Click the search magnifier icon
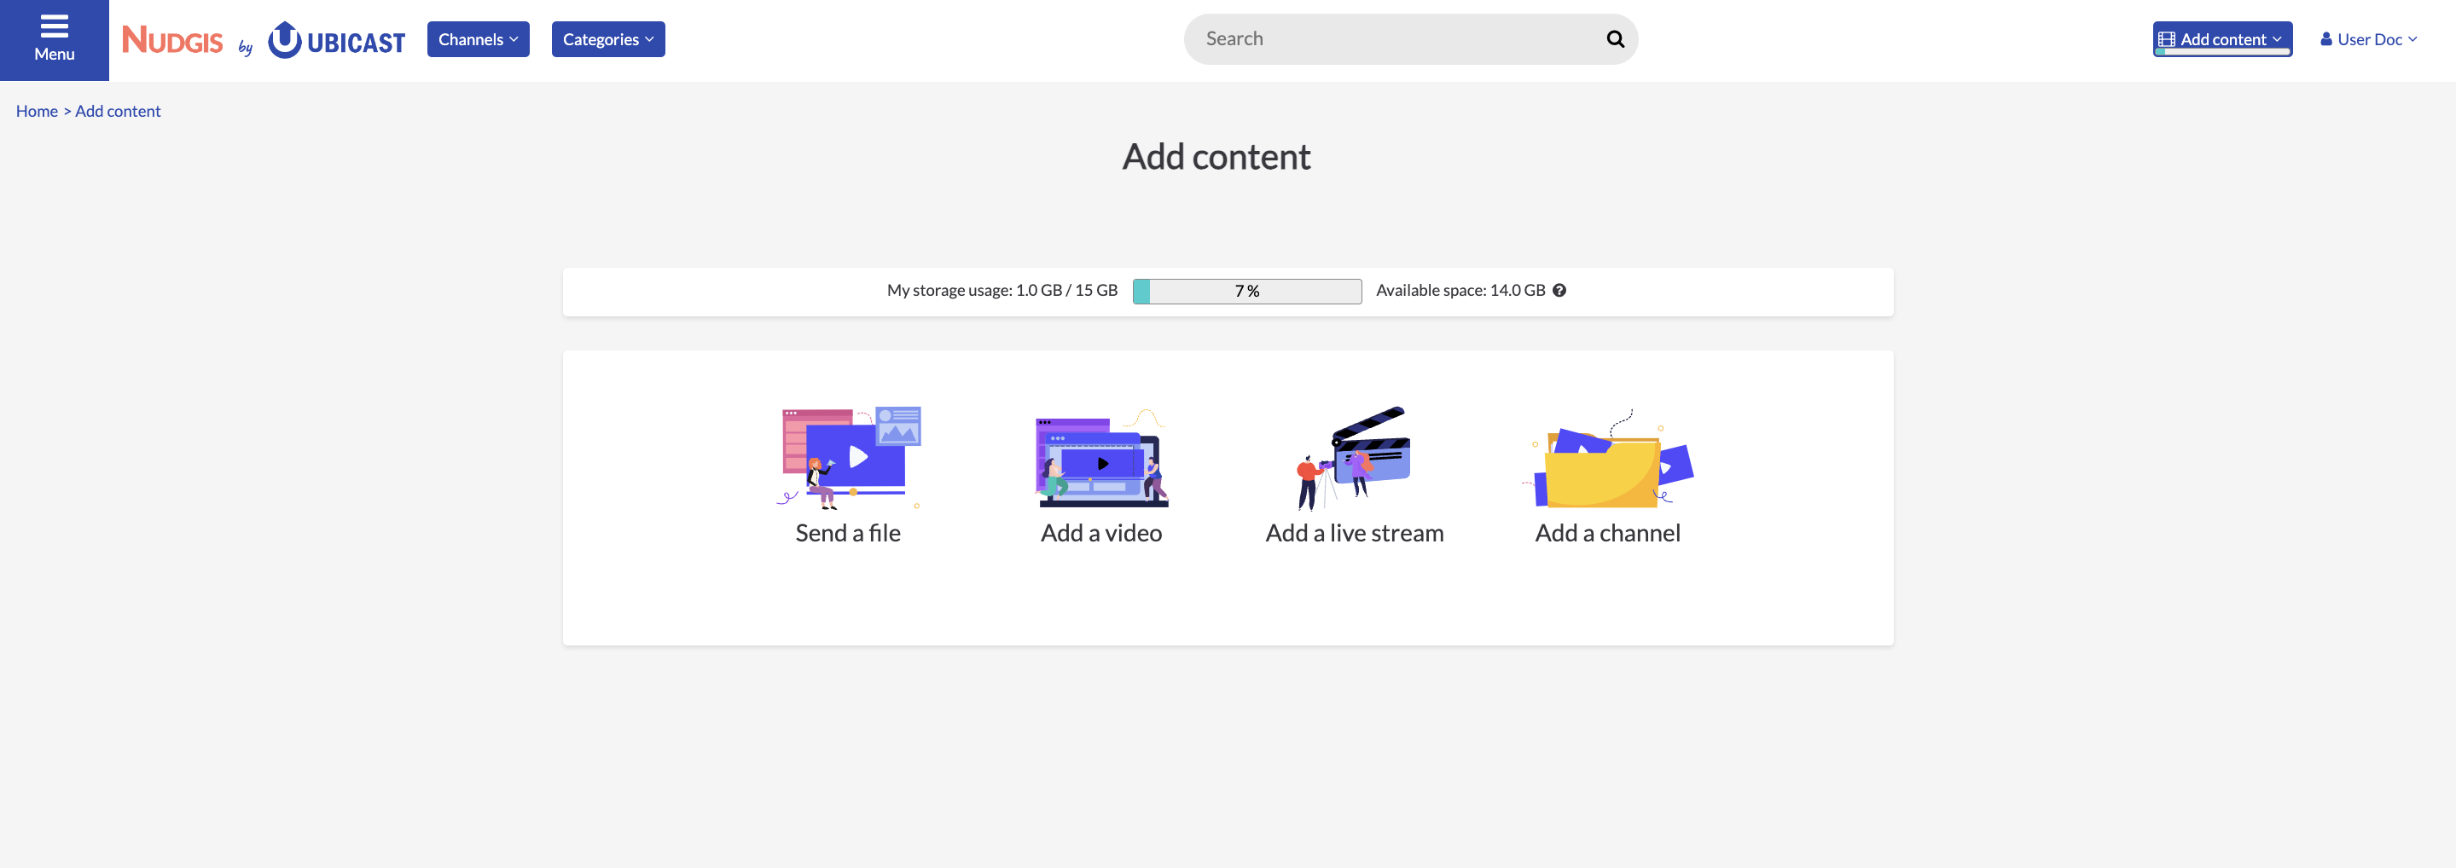The width and height of the screenshot is (2456, 868). coord(1614,39)
